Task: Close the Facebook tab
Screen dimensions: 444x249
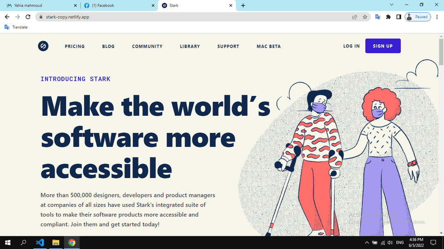Action: pyautogui.click(x=153, y=5)
